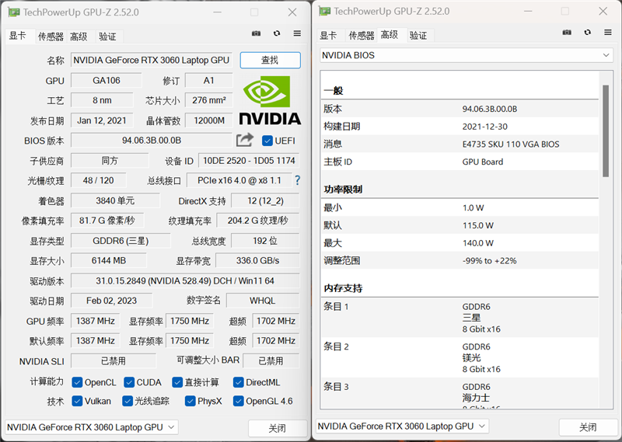Click the GPU-Z app icon in the left title bar
The height and width of the screenshot is (442, 622).
click(x=14, y=12)
